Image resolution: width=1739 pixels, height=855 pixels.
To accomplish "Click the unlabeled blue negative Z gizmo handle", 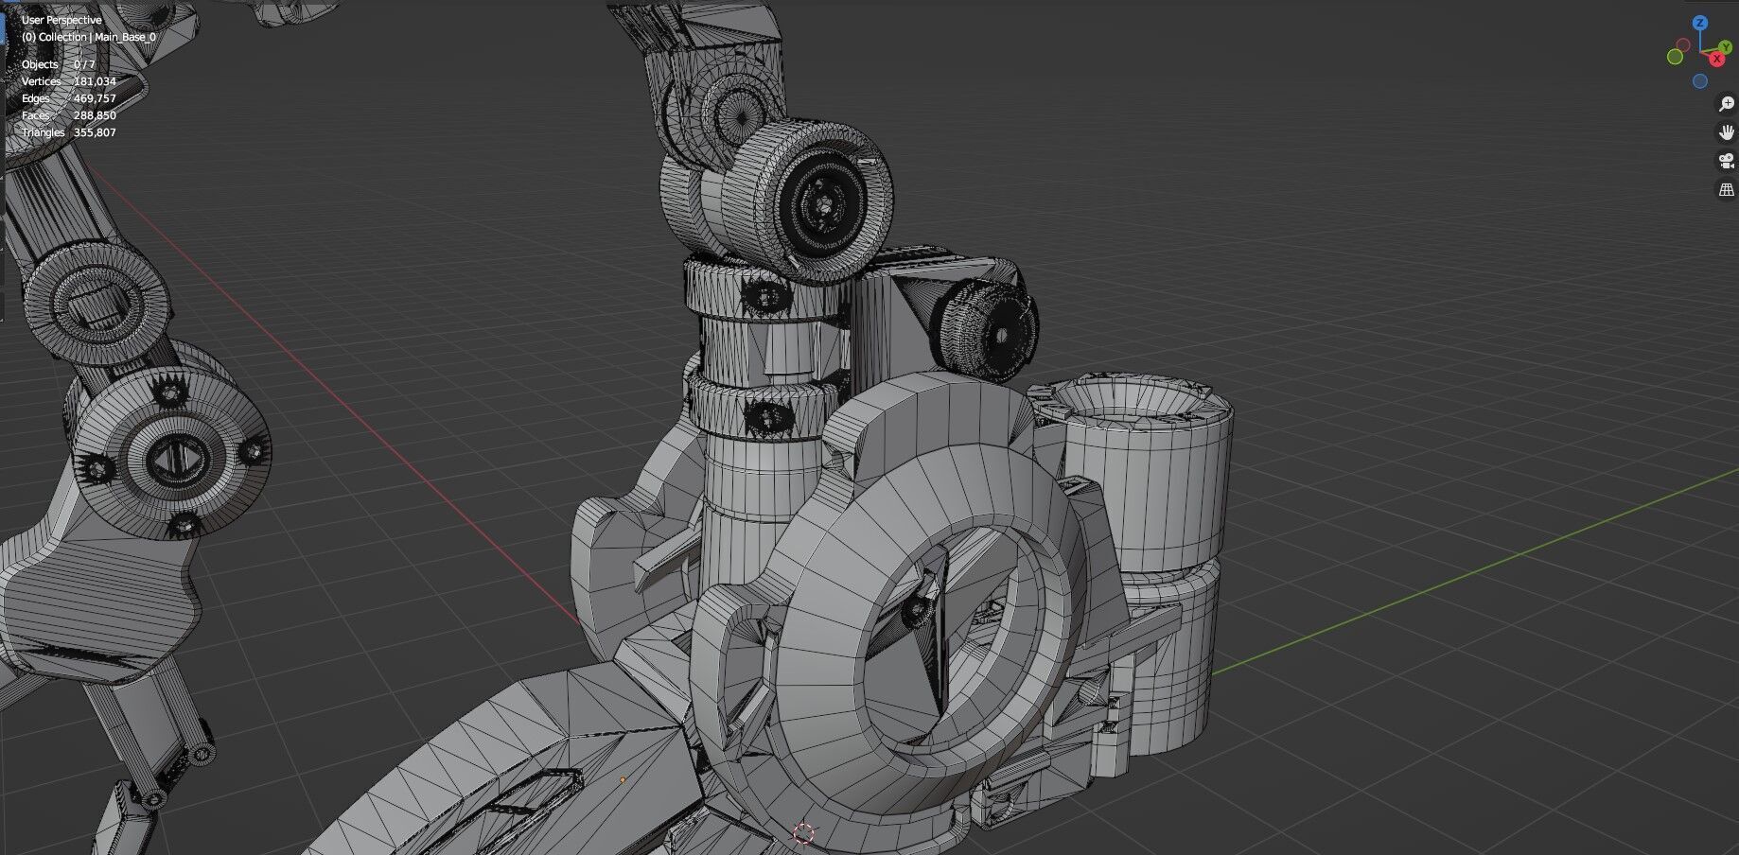I will point(1700,81).
